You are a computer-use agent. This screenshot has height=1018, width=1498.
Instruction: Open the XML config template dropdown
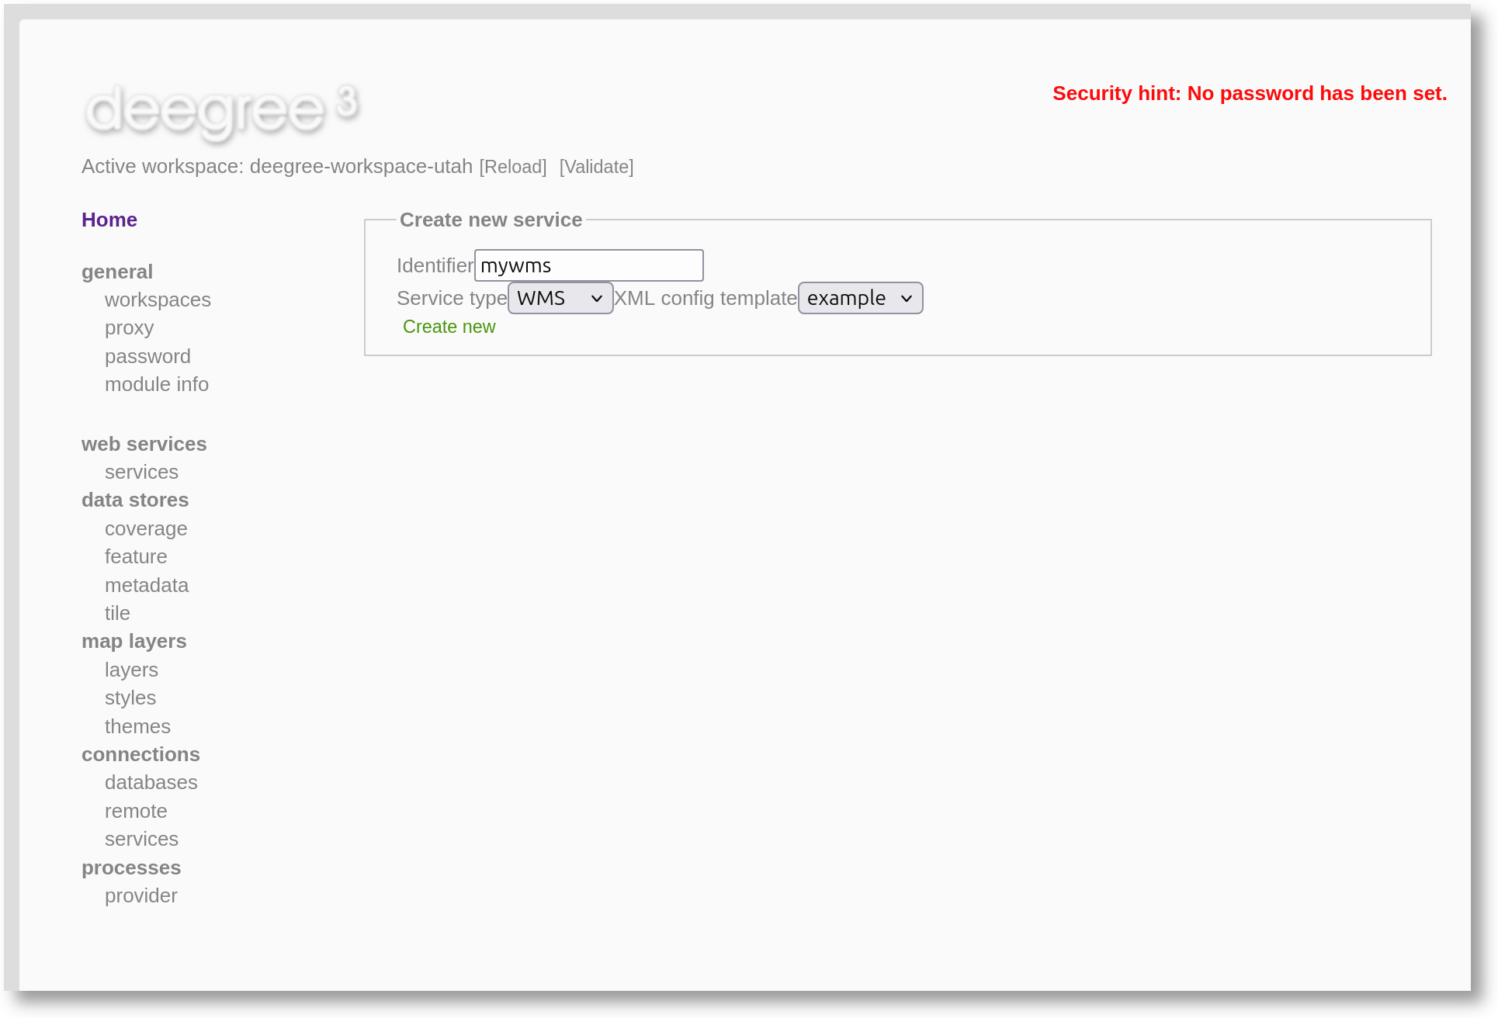(859, 297)
